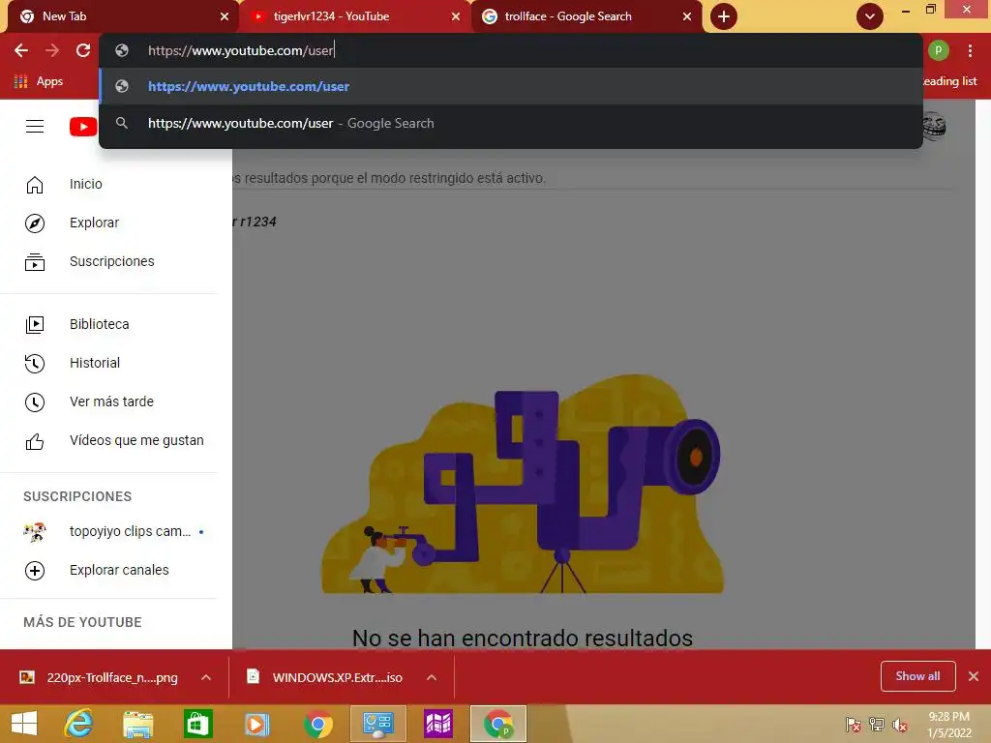Viewport: 991px width, 743px height.
Task: Open Windows Store from taskbar
Action: 197,724
